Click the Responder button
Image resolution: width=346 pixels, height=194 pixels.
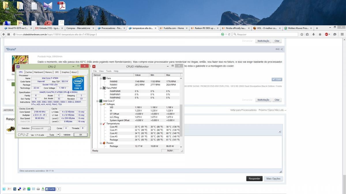pyautogui.click(x=254, y=178)
